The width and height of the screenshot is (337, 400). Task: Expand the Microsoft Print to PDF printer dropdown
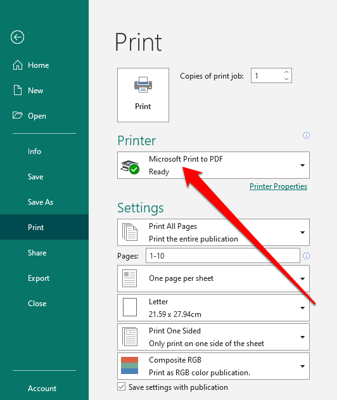coord(302,165)
